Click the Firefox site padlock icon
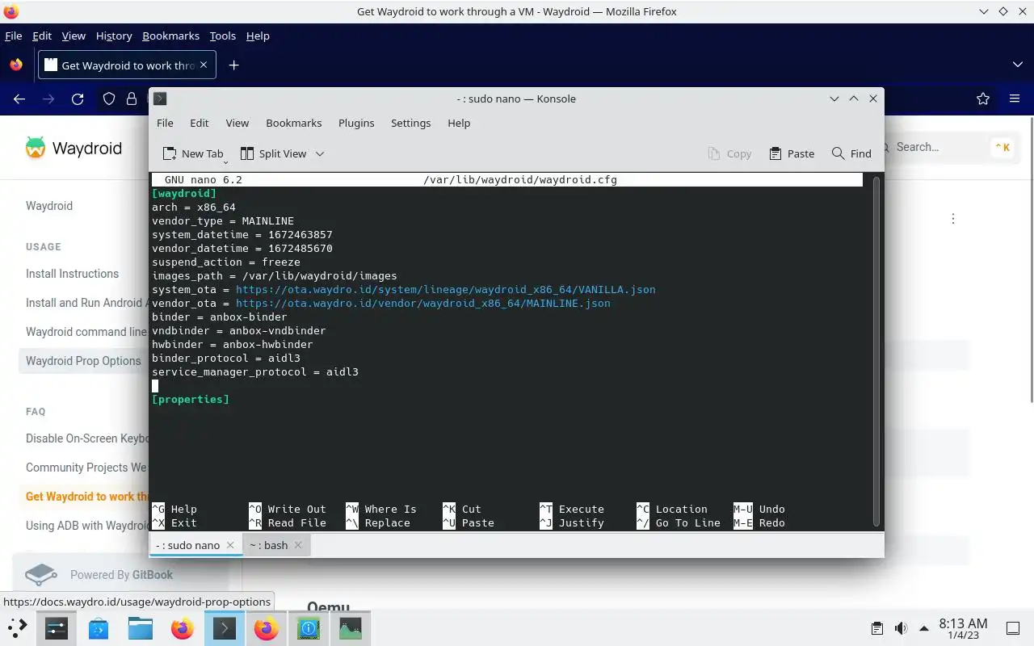The image size is (1034, 646). (132, 99)
